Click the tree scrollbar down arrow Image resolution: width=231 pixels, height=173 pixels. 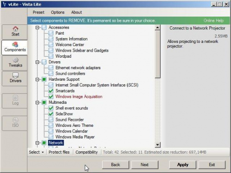(158, 145)
